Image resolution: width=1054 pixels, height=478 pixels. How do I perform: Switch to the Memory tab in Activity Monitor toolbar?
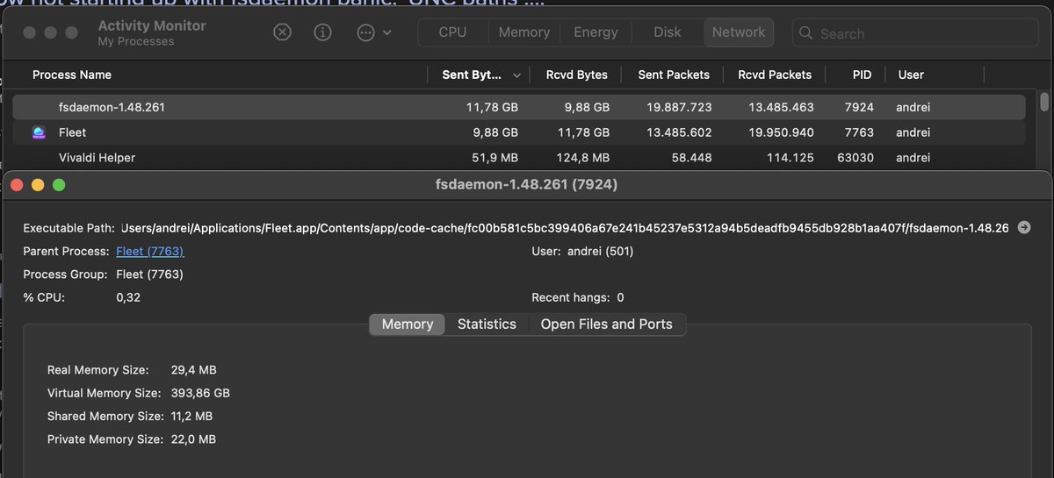[524, 32]
